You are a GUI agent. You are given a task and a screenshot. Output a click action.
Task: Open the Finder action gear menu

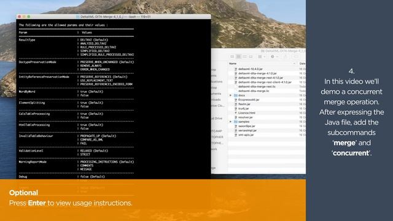point(274,56)
